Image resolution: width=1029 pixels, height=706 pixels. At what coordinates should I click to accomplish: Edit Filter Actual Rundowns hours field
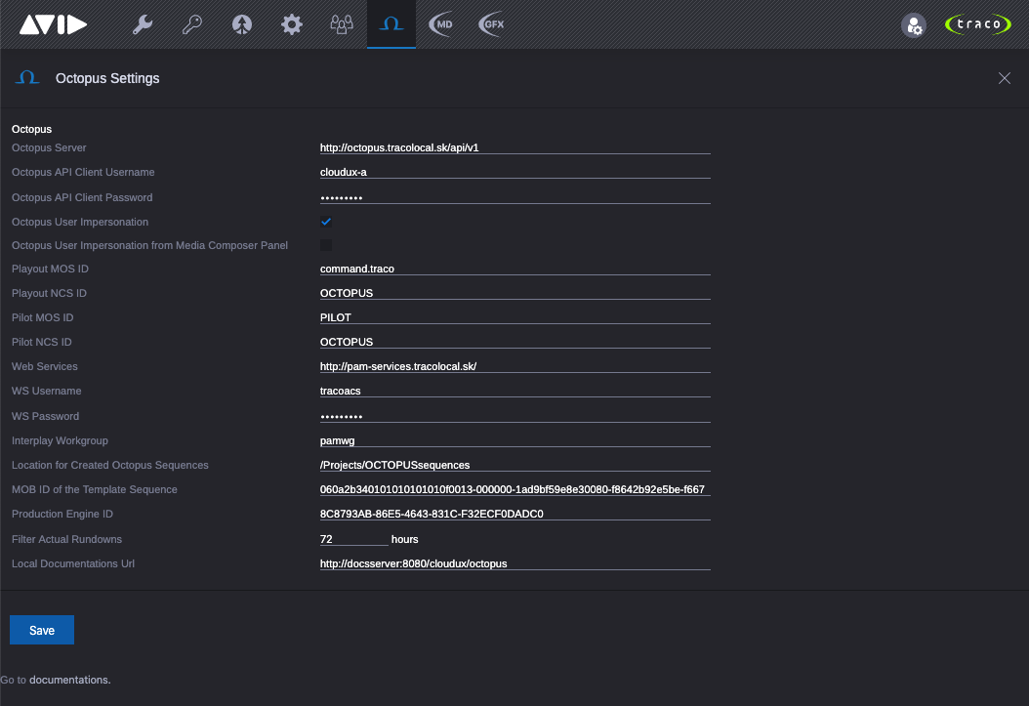[353, 539]
